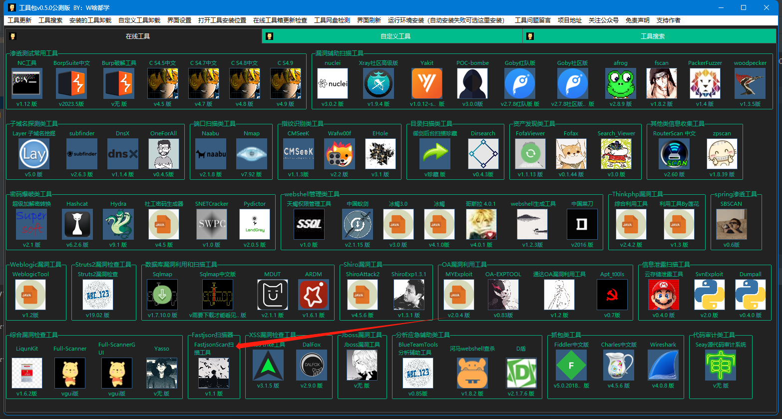Launch Dumpall python icon

[x=751, y=295]
